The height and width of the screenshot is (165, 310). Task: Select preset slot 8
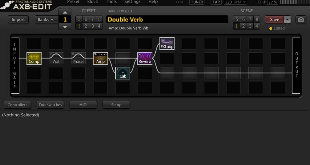tap(99, 19)
